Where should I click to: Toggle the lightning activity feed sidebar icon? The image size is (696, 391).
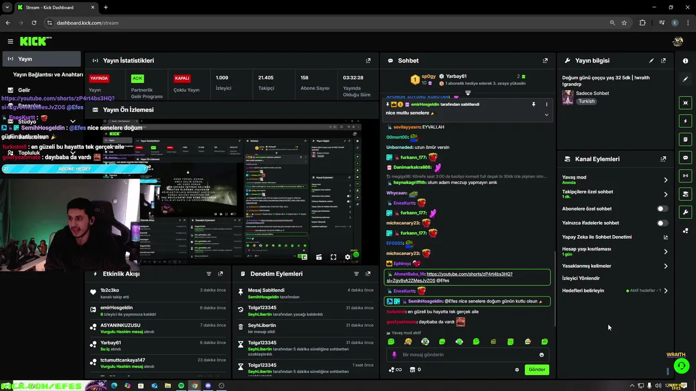[685, 121]
